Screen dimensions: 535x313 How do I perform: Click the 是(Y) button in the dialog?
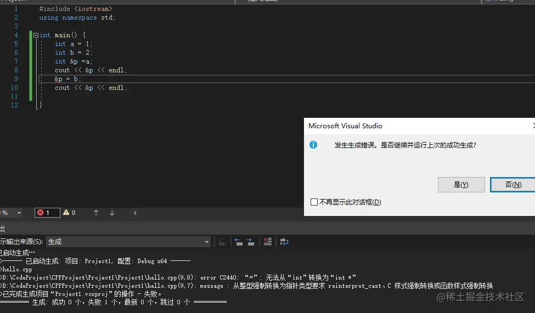461,185
